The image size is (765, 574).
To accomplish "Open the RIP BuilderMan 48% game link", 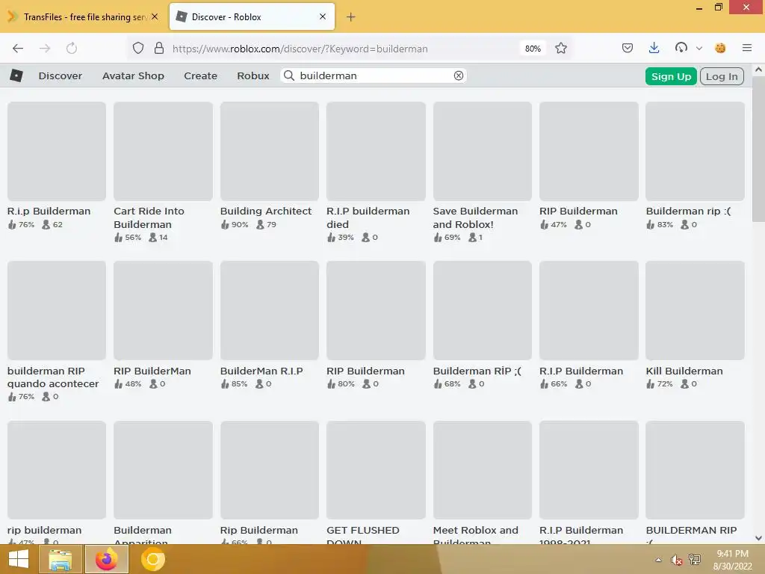I will [152, 371].
